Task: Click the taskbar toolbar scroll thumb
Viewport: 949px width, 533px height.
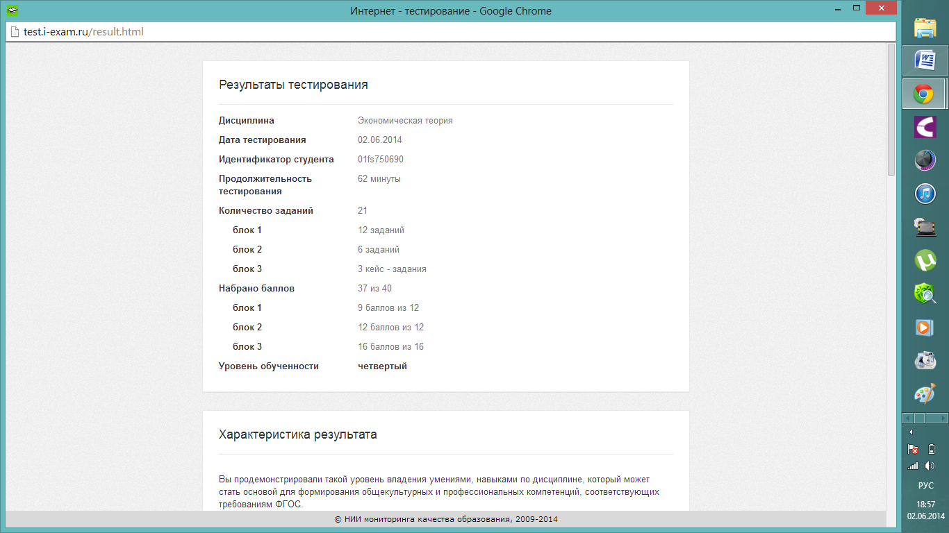Action: click(x=919, y=418)
